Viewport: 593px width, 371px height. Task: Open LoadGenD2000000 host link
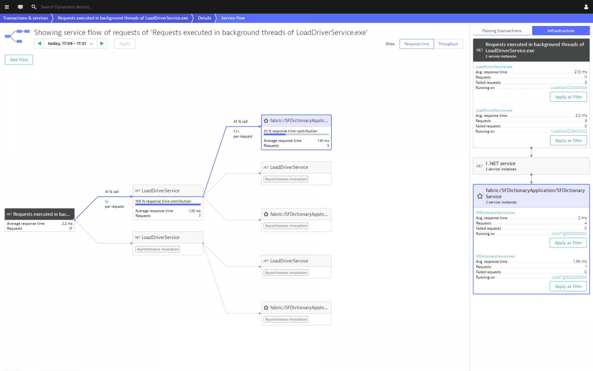(x=569, y=88)
